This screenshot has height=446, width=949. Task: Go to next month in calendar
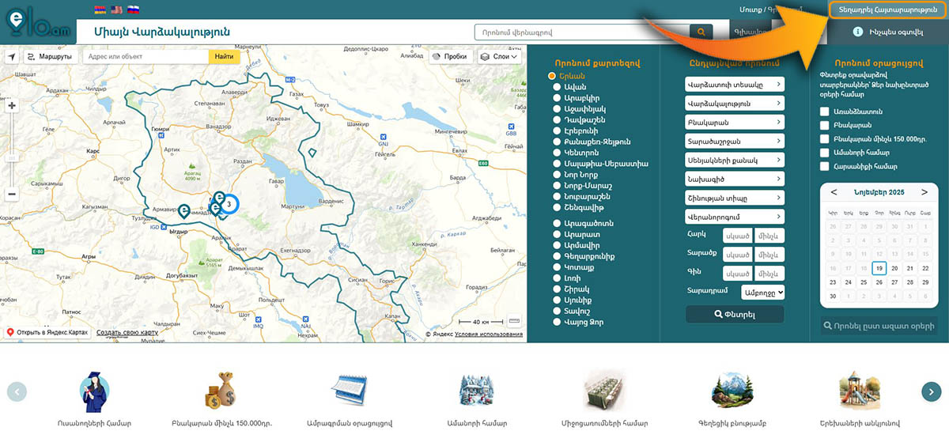924,192
